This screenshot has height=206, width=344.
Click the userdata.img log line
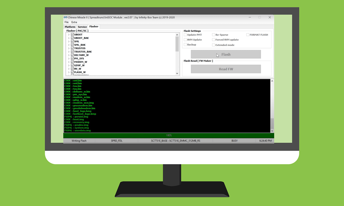click(x=77, y=130)
